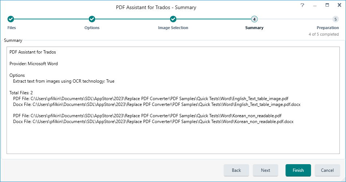Click the Back button

236,170
